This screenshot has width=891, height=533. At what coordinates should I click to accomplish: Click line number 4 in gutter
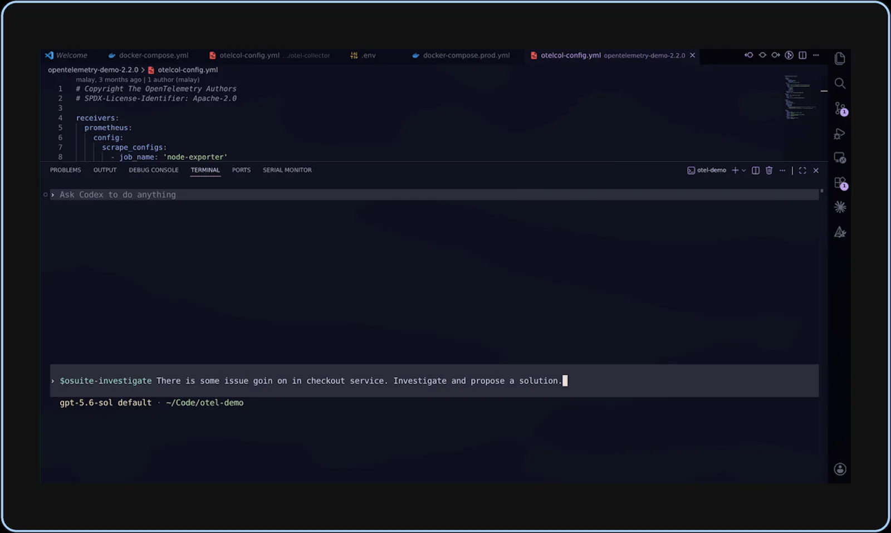[60, 118]
